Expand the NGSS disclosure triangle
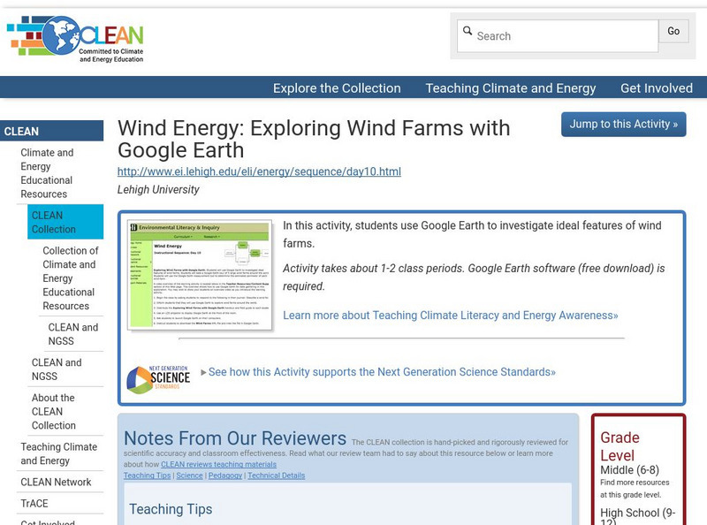The width and height of the screenshot is (707, 525). point(203,372)
